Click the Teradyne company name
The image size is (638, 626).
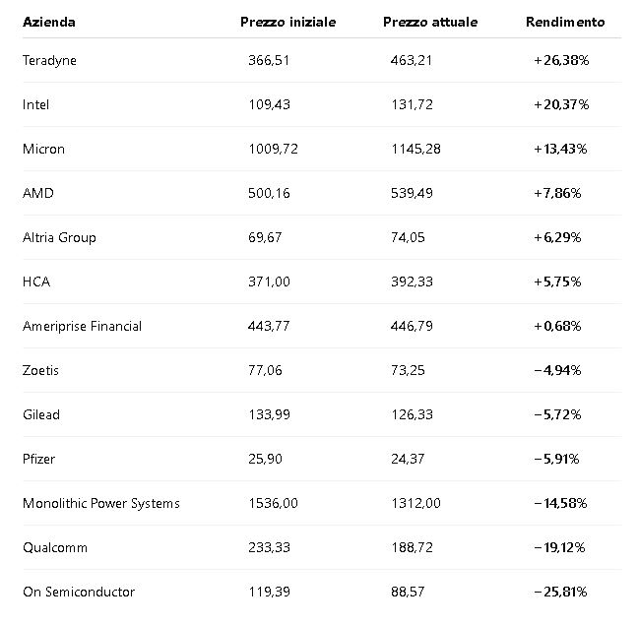pyautogui.click(x=49, y=61)
